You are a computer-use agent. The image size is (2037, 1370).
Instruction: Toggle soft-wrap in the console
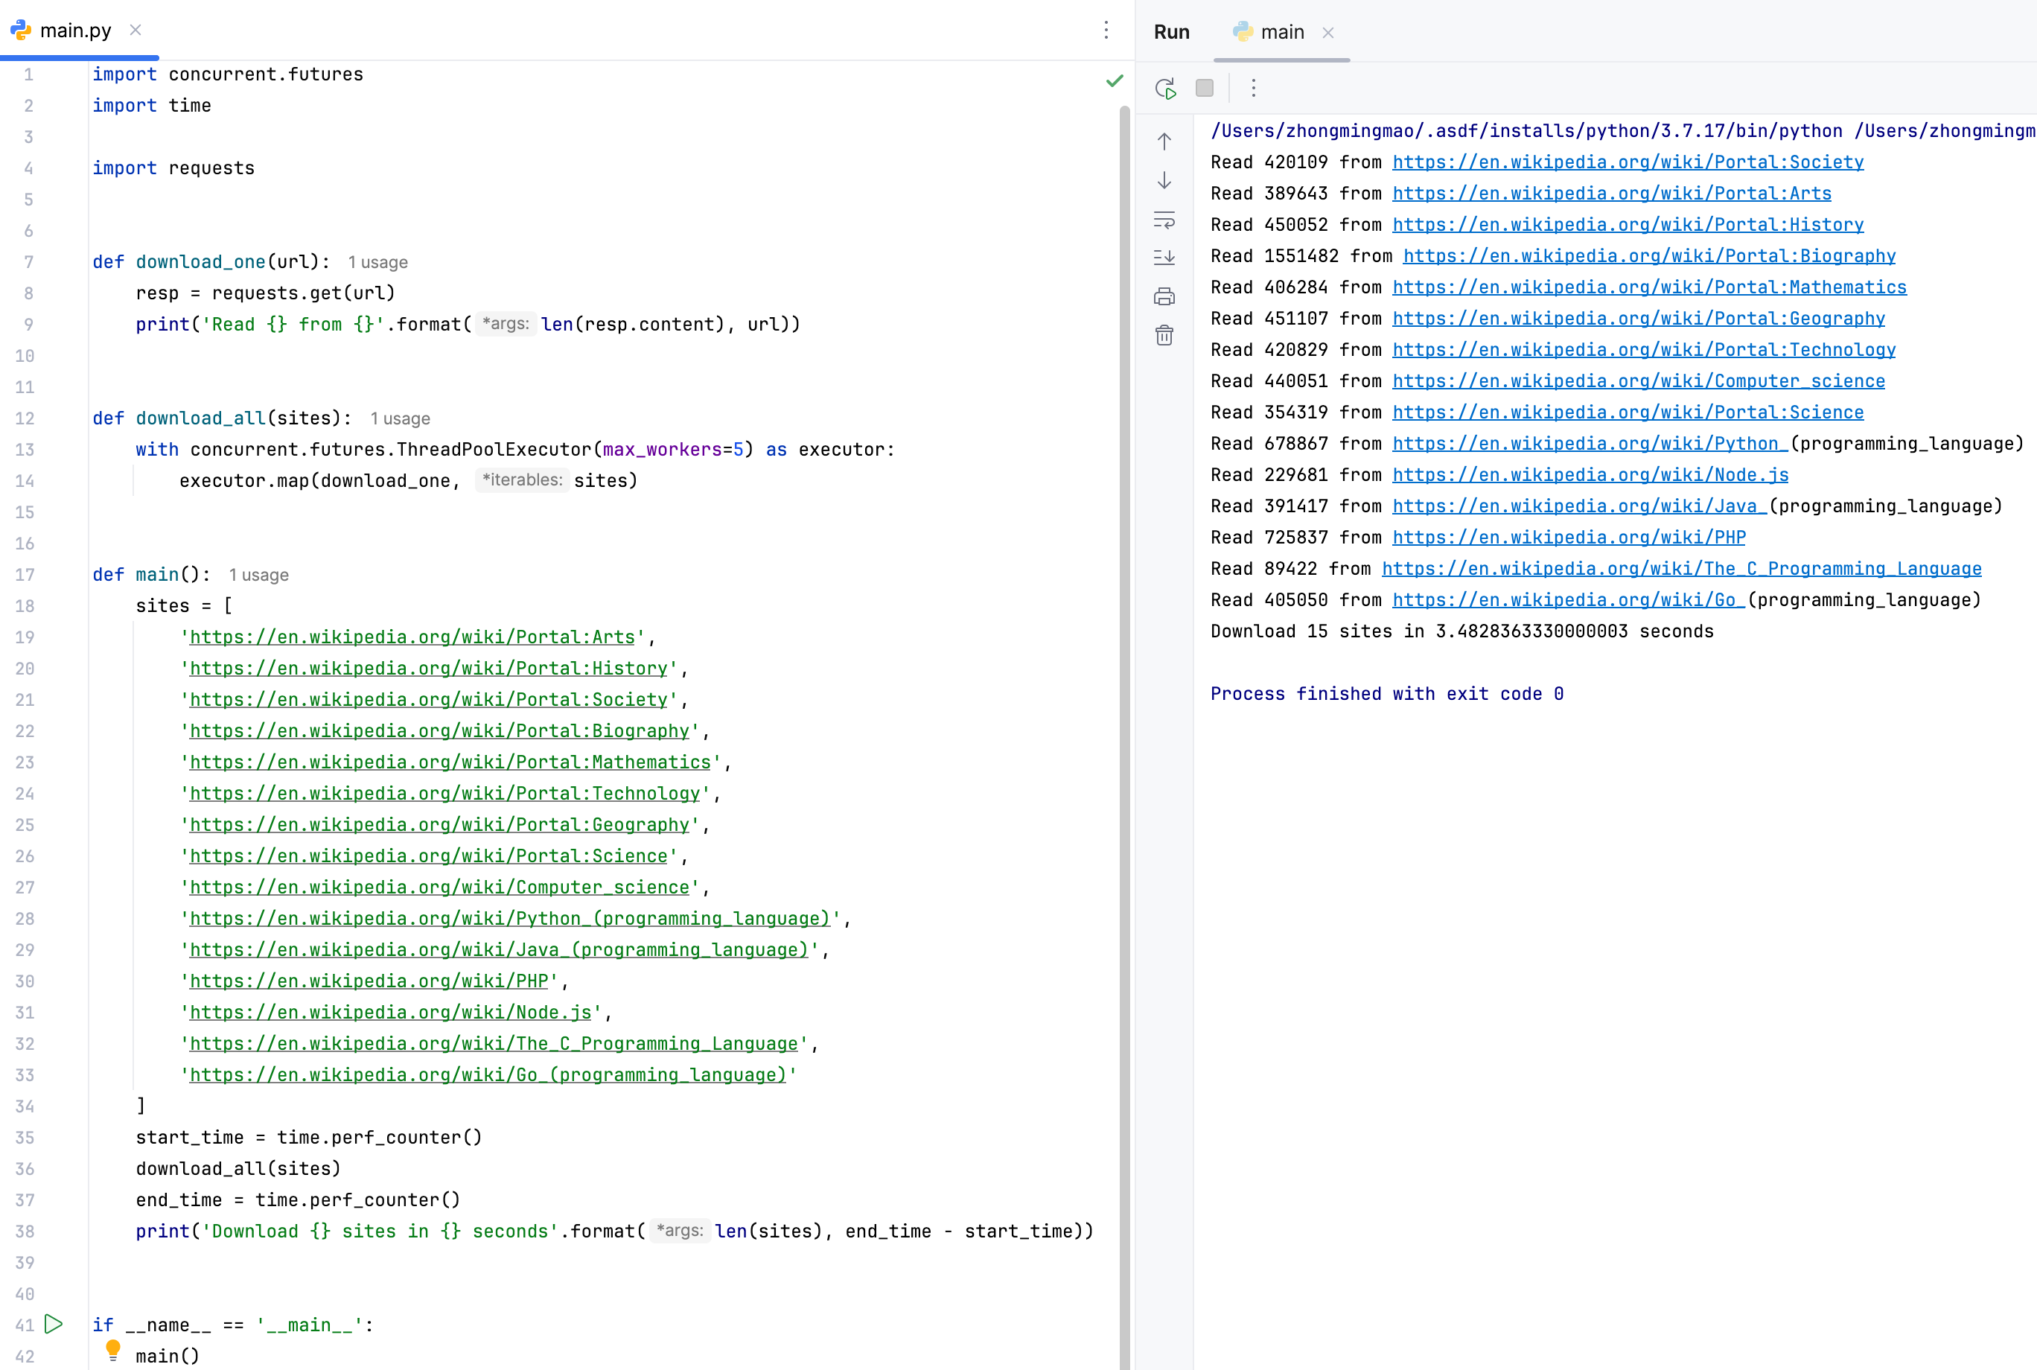[x=1164, y=220]
